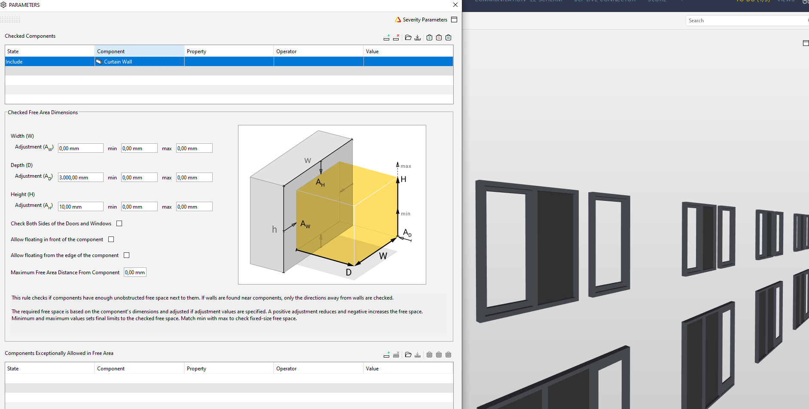The image size is (809, 409).
Task: Click Property header in Checked Components table
Action: coord(229,51)
